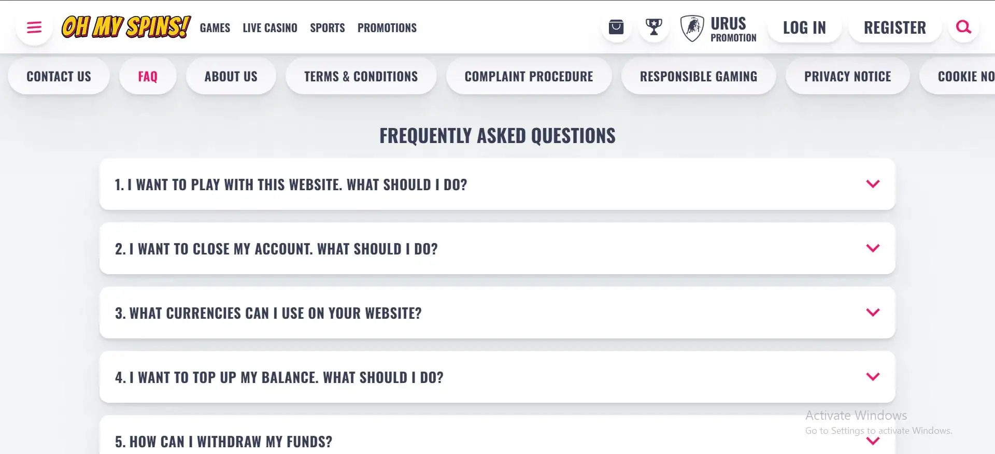Open search with the magnifier icon
Image resolution: width=995 pixels, height=454 pixels.
[x=963, y=27]
